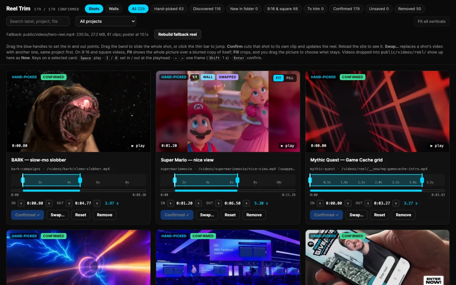Viewport: 456px width, 285px height.
Task: Filter by 9:16 & square 68
Action: click(283, 9)
